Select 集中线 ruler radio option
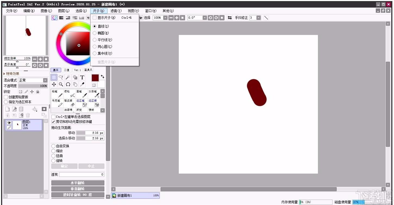Screen dimensions: 394x205 [95, 53]
